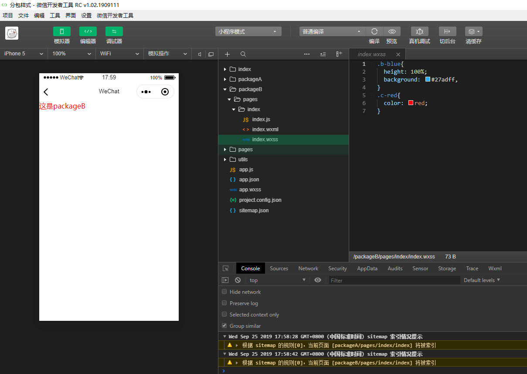
Task: Open the file tree more options ellipsis
Action: tap(307, 54)
